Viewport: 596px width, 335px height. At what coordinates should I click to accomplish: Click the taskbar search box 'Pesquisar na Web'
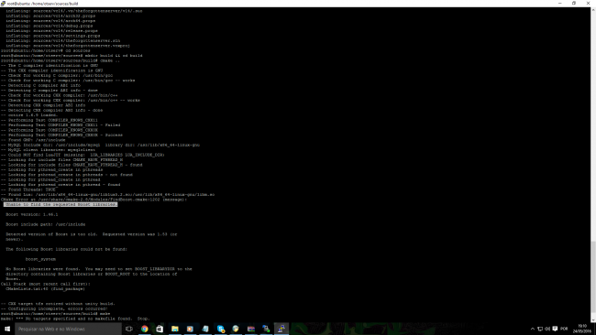tap(68, 329)
